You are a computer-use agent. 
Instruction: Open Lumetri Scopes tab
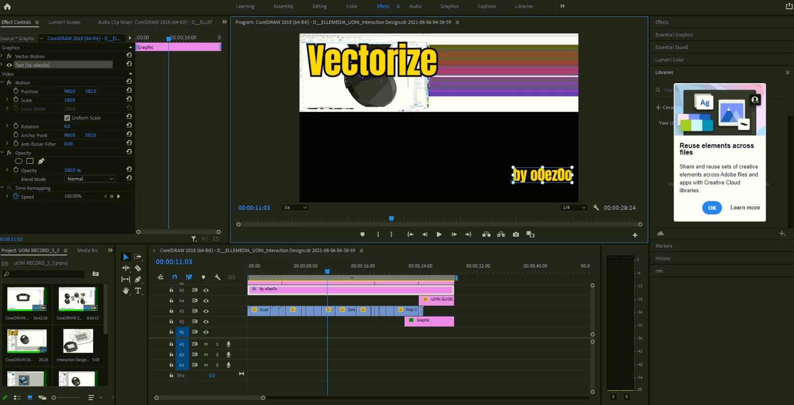pyautogui.click(x=65, y=22)
